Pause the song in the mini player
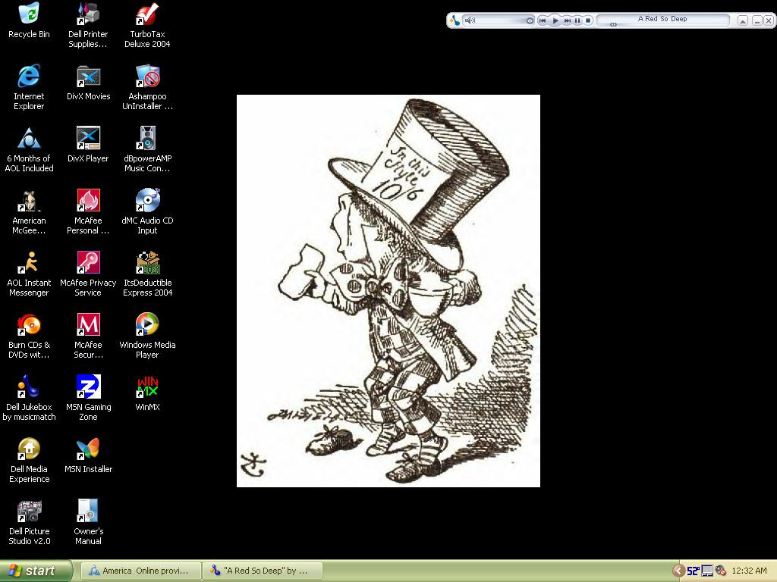This screenshot has height=582, width=777. tap(577, 20)
